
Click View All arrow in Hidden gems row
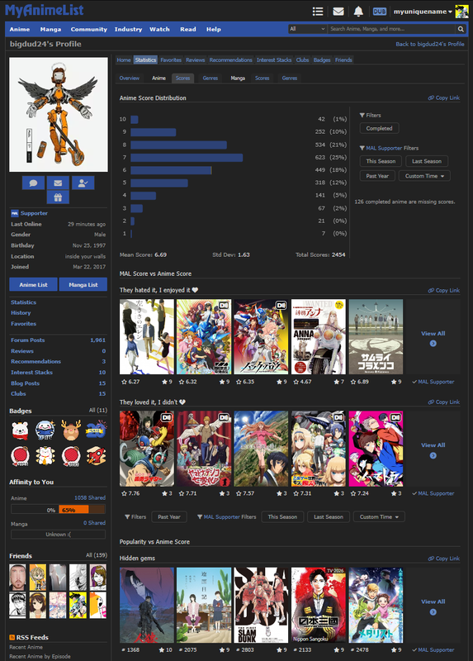433,612
